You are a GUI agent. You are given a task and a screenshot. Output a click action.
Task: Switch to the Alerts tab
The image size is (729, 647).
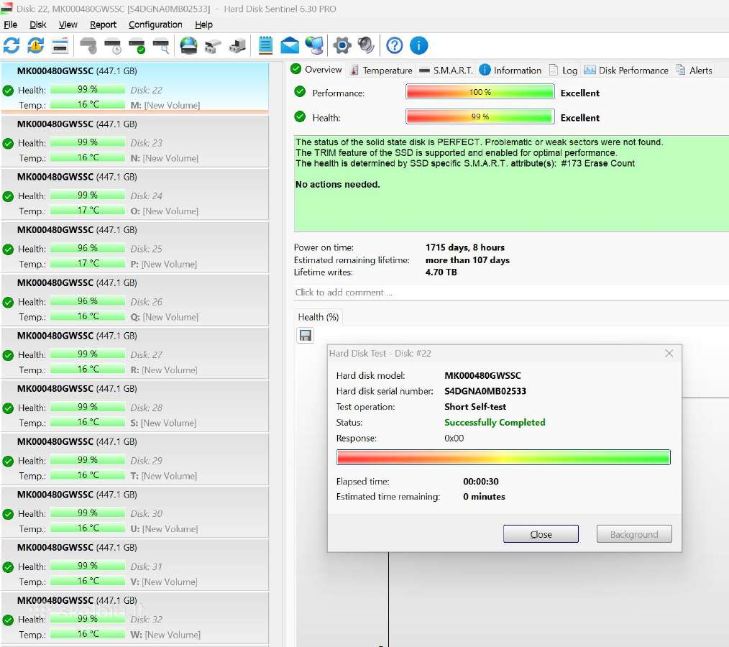694,70
